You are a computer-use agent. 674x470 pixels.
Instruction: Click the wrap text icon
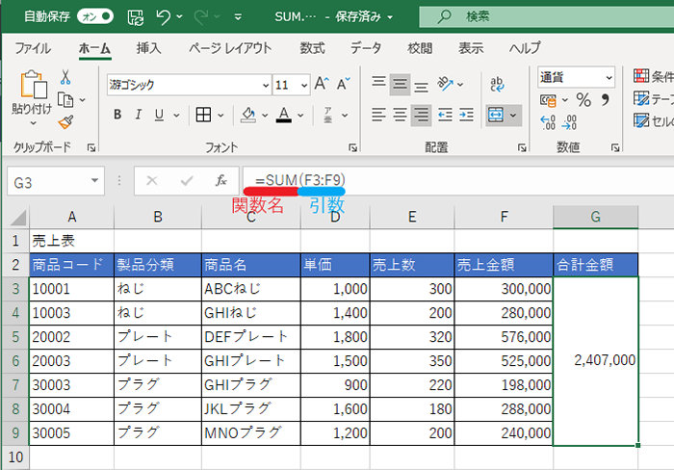497,84
